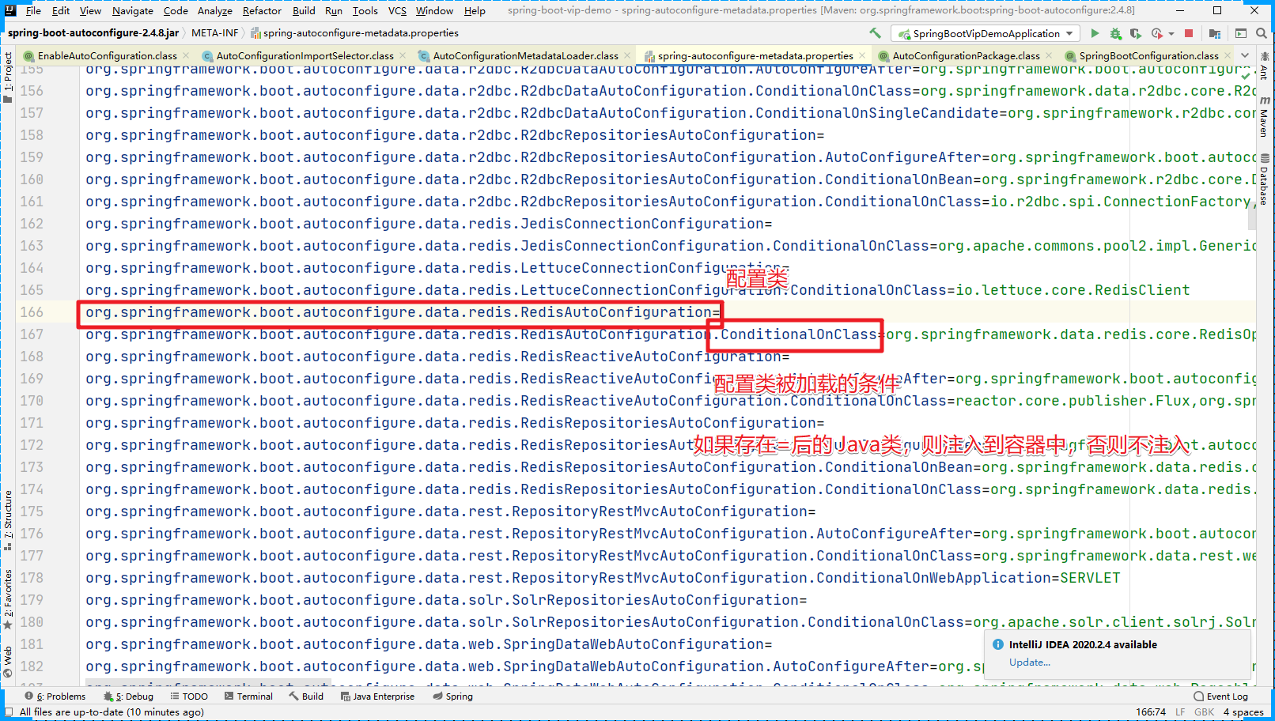Click line 165 io.lettuce.core.RedisClient value
The width and height of the screenshot is (1275, 721).
click(x=1073, y=290)
